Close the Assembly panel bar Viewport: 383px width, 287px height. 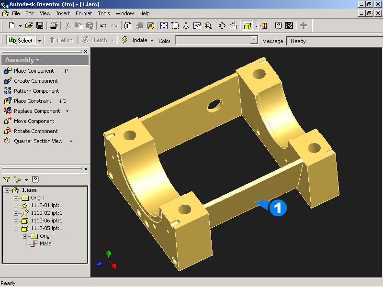point(86,51)
